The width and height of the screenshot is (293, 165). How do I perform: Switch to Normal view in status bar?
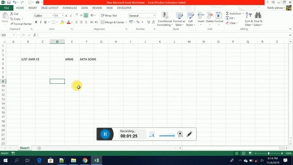pyautogui.click(x=237, y=154)
